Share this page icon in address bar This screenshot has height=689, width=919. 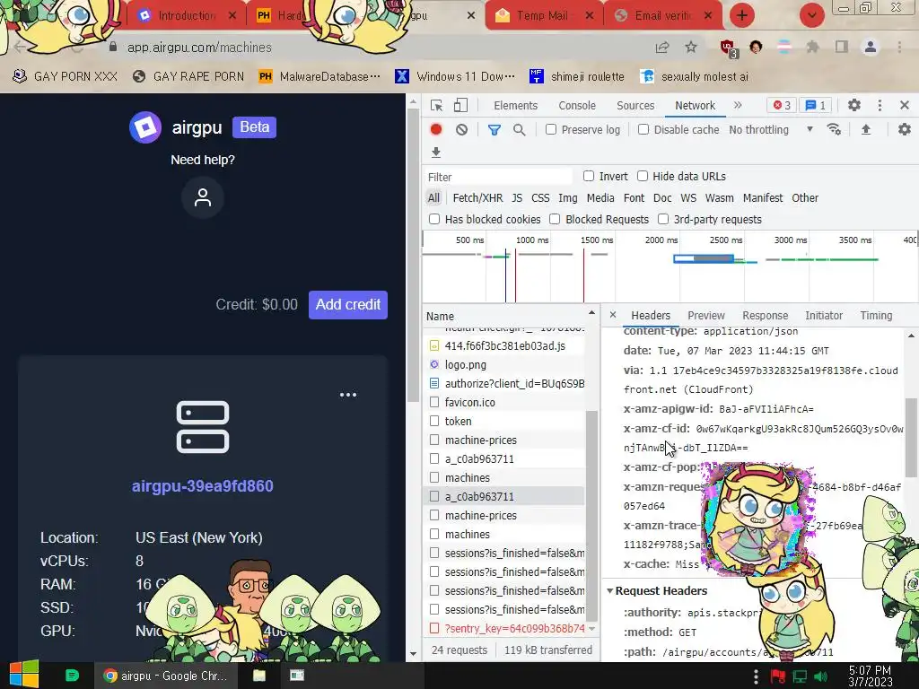[x=662, y=47]
